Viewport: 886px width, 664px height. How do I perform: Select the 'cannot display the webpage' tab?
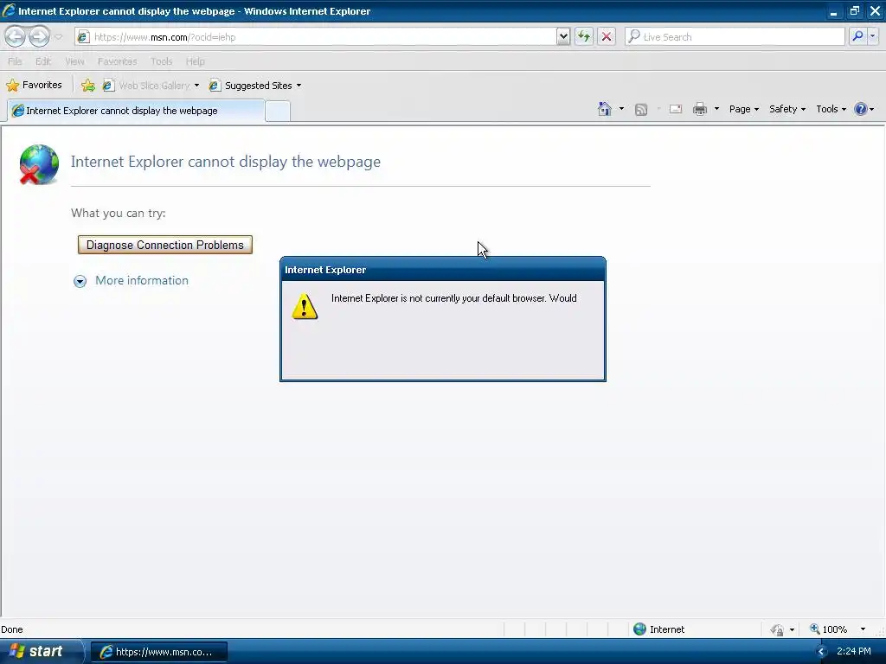[x=136, y=111]
